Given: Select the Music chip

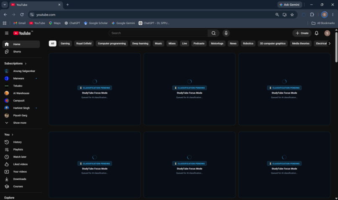Looking at the screenshot, I should [x=158, y=44].
